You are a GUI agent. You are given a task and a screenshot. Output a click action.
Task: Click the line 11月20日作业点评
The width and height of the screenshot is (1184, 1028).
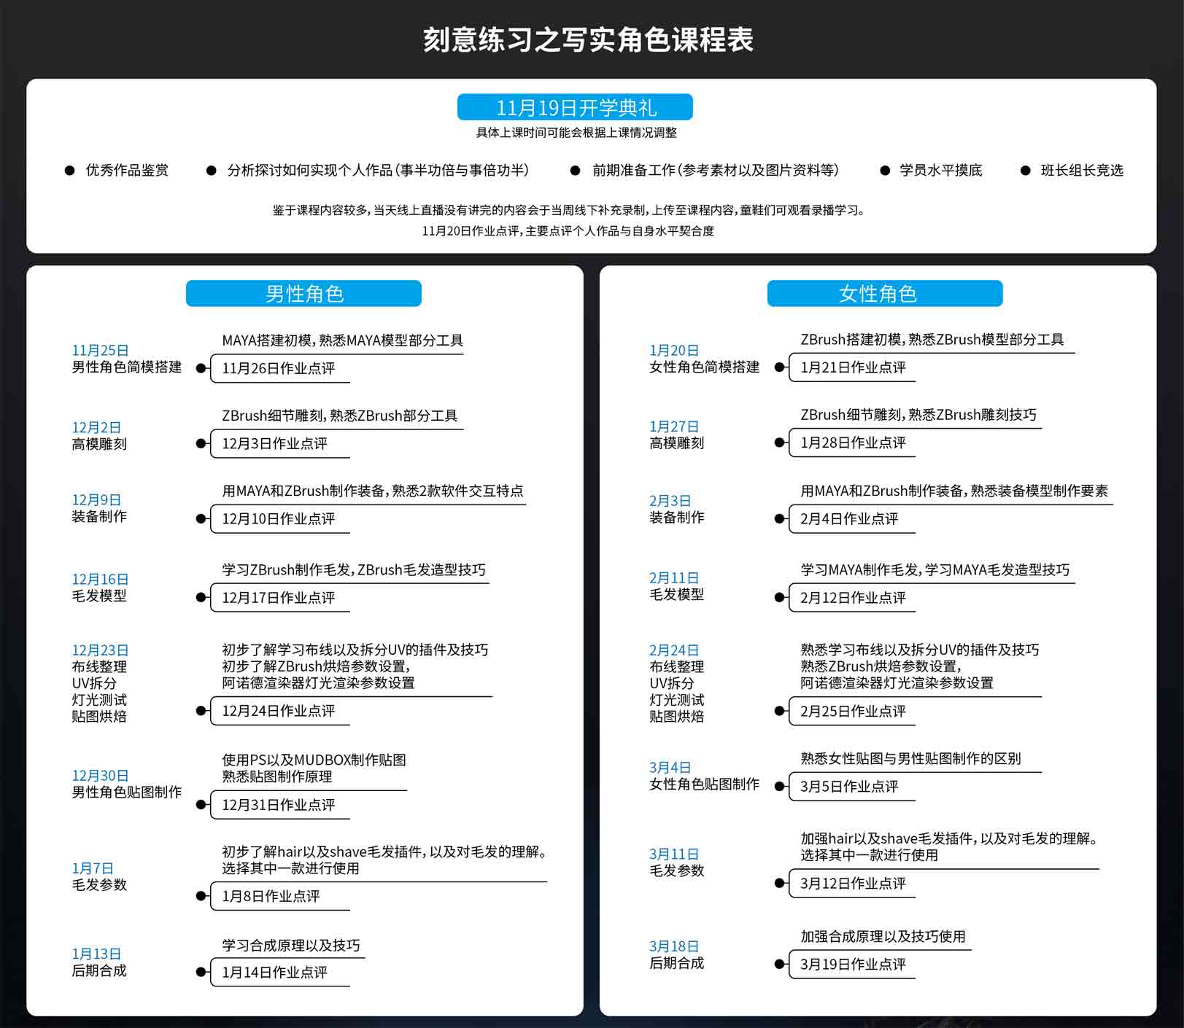[568, 231]
